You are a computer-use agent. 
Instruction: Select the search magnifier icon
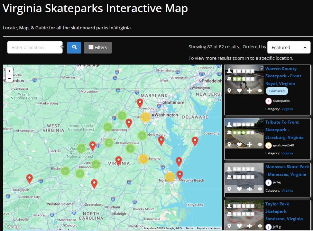click(x=74, y=47)
